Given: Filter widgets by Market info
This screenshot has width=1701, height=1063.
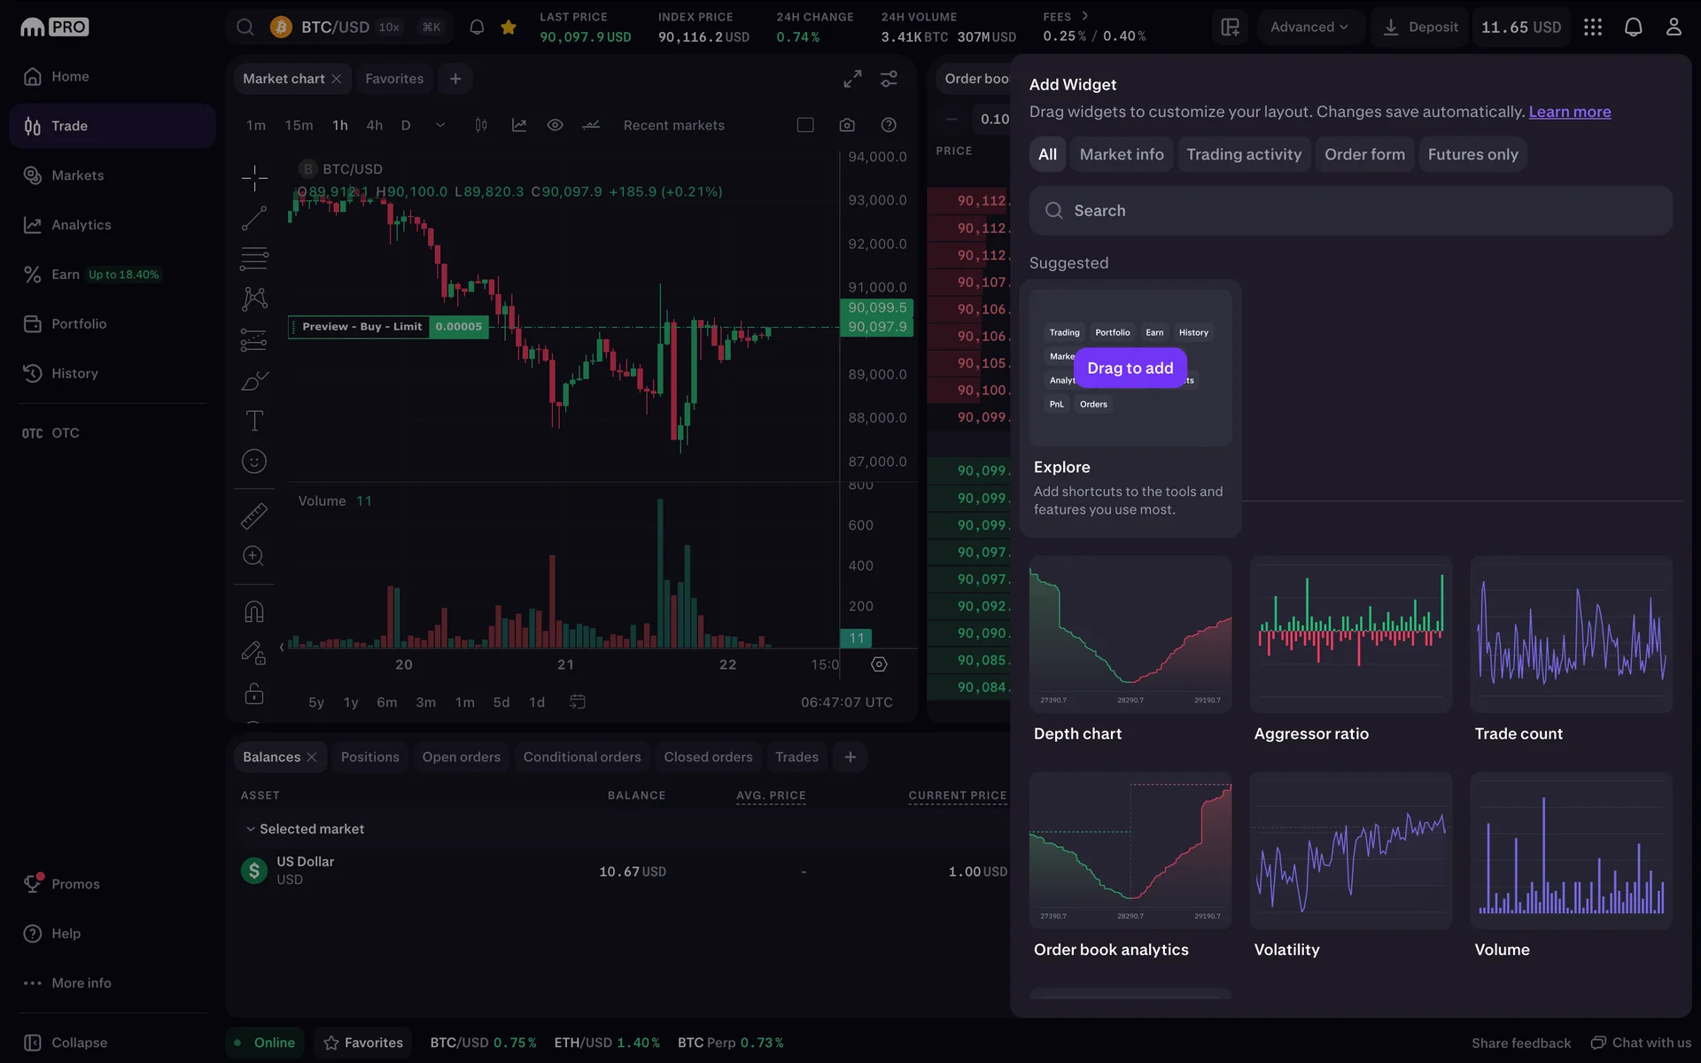Looking at the screenshot, I should [1121, 154].
